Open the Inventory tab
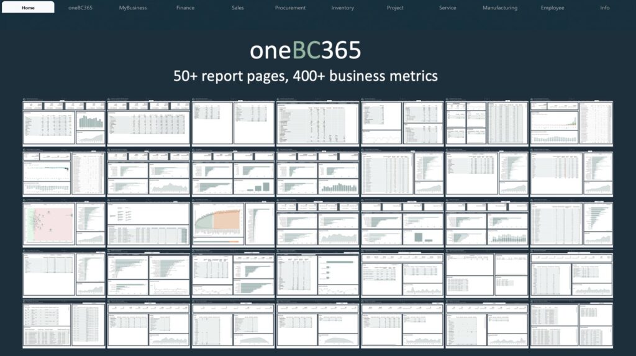 (x=343, y=7)
